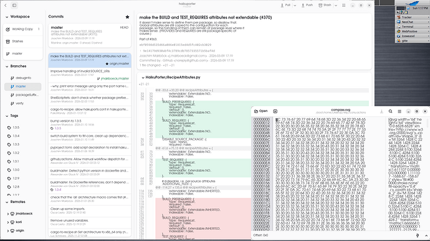The height and width of the screenshot is (241, 430).
Task: Collapse the Branches section
Action: [7, 66]
